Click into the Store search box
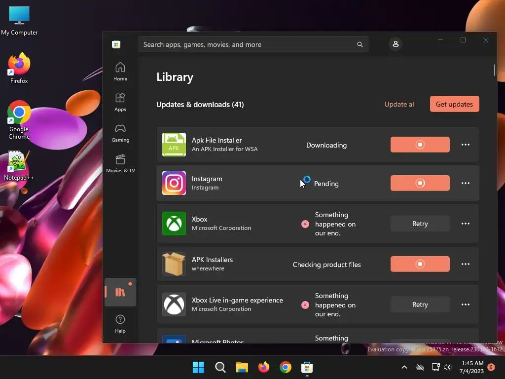 coord(253,44)
